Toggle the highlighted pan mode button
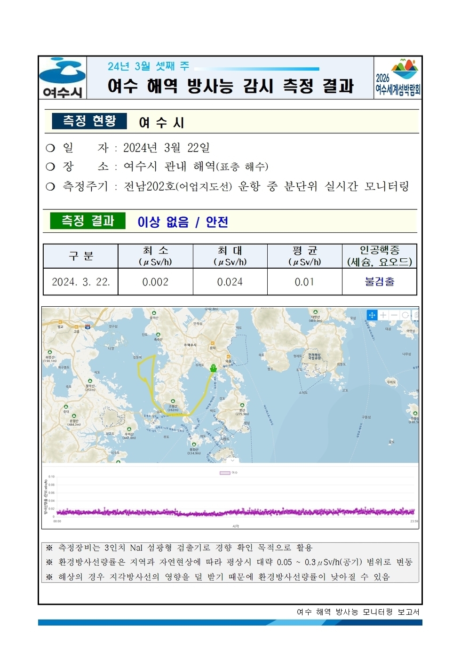 coord(372,314)
